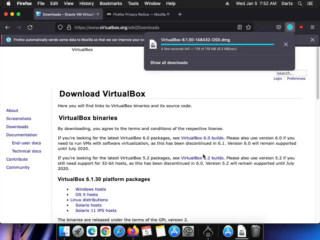This screenshot has width=320, height=240.
Task: Open Spotlight search in menu bar
Action: (300, 3)
